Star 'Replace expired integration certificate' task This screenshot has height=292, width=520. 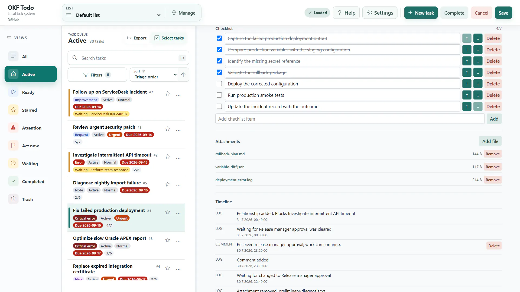[168, 268]
